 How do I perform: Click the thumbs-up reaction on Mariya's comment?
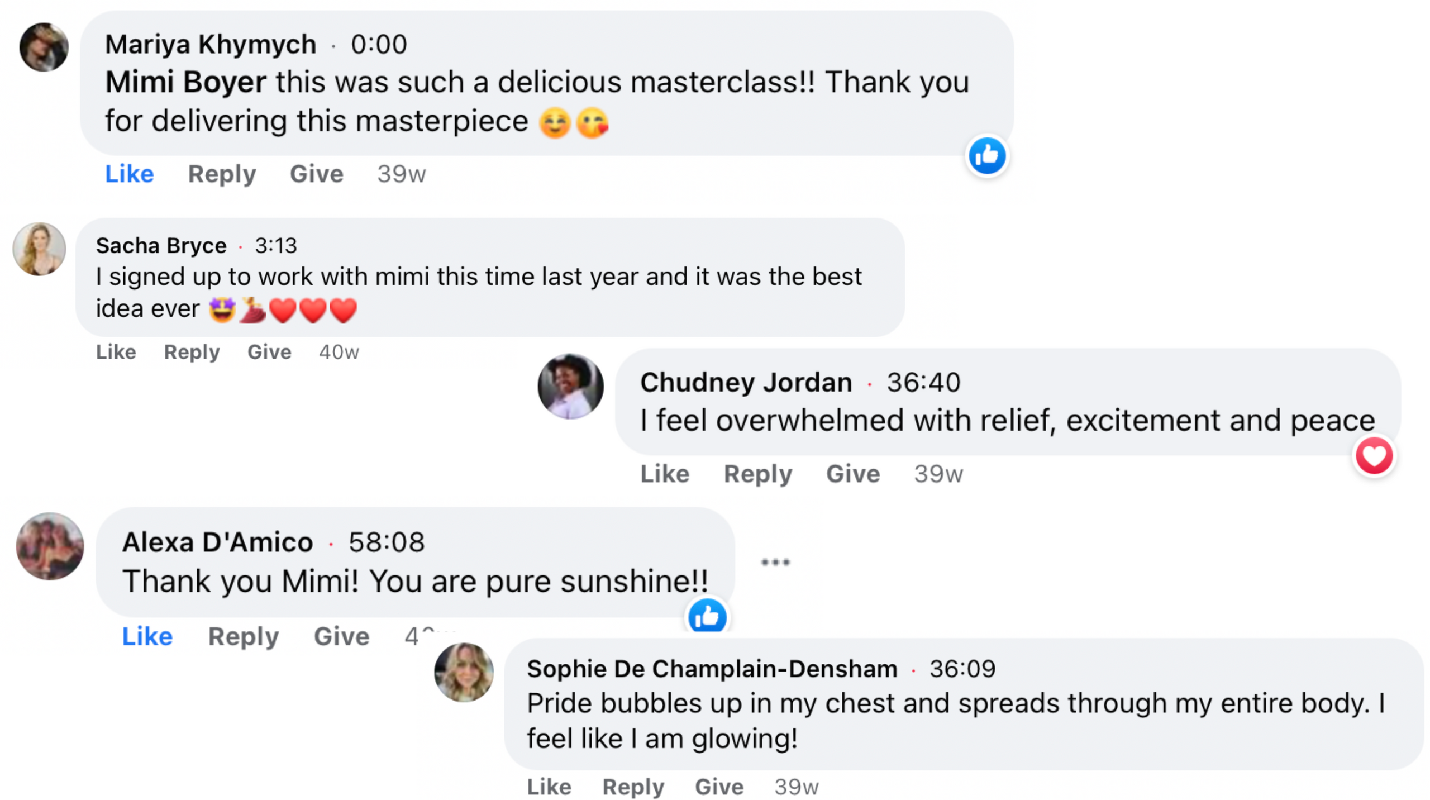point(986,155)
